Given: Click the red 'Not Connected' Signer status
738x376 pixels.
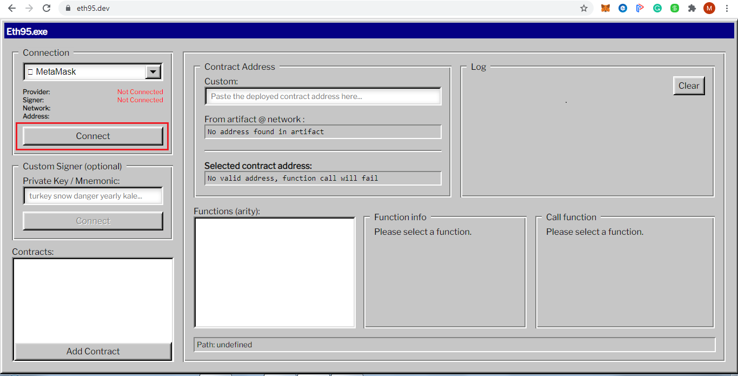Looking at the screenshot, I should click(140, 100).
